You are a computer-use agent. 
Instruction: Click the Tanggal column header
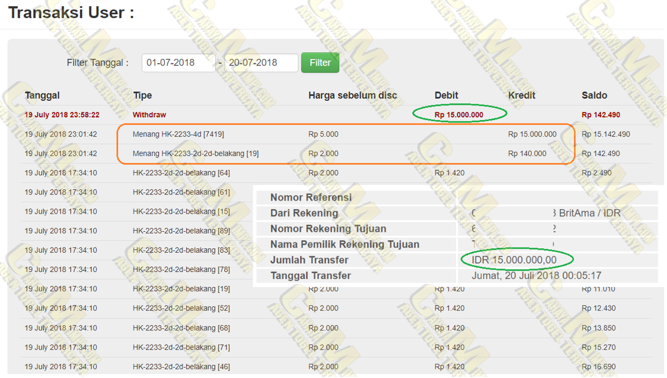[x=42, y=95]
